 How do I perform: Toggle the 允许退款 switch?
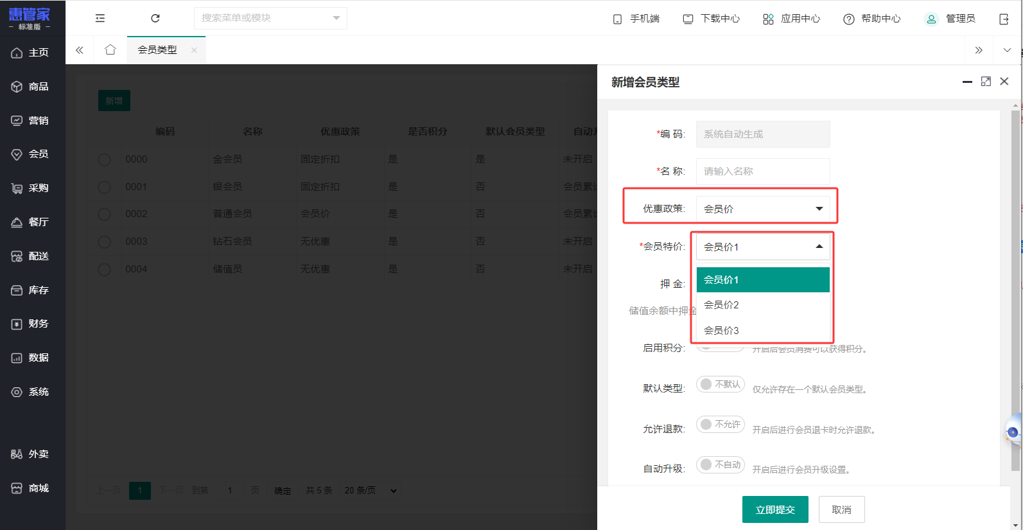point(721,424)
